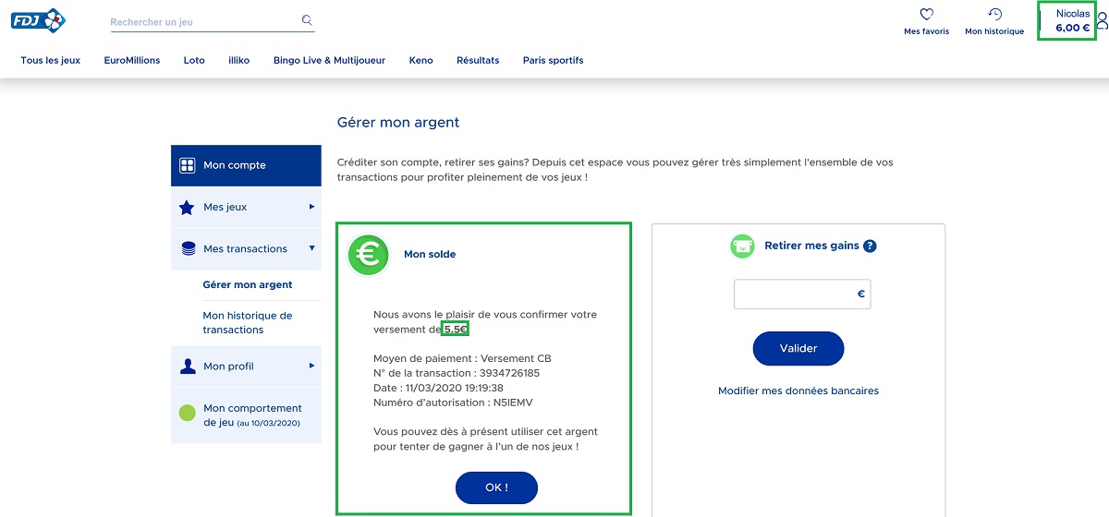The width and height of the screenshot is (1109, 517).
Task: Click the Gérer mon argent page heading
Action: [398, 122]
